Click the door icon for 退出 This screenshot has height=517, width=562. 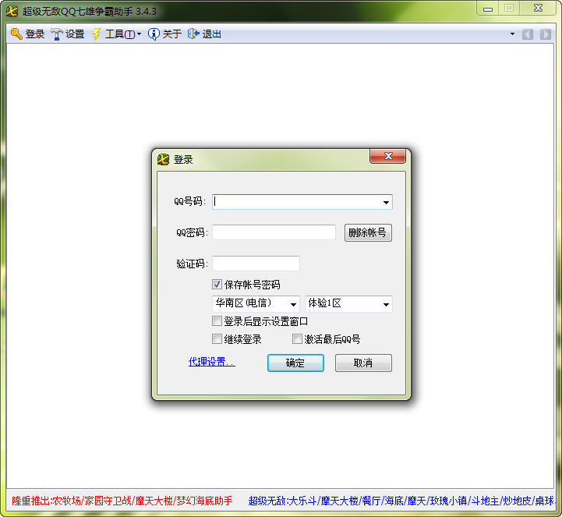[193, 34]
